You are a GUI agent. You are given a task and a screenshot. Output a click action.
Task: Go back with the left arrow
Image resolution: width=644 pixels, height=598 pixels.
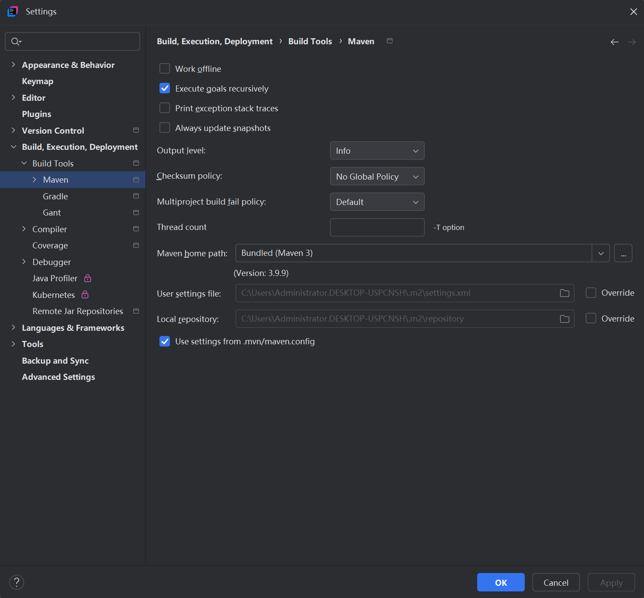[615, 42]
